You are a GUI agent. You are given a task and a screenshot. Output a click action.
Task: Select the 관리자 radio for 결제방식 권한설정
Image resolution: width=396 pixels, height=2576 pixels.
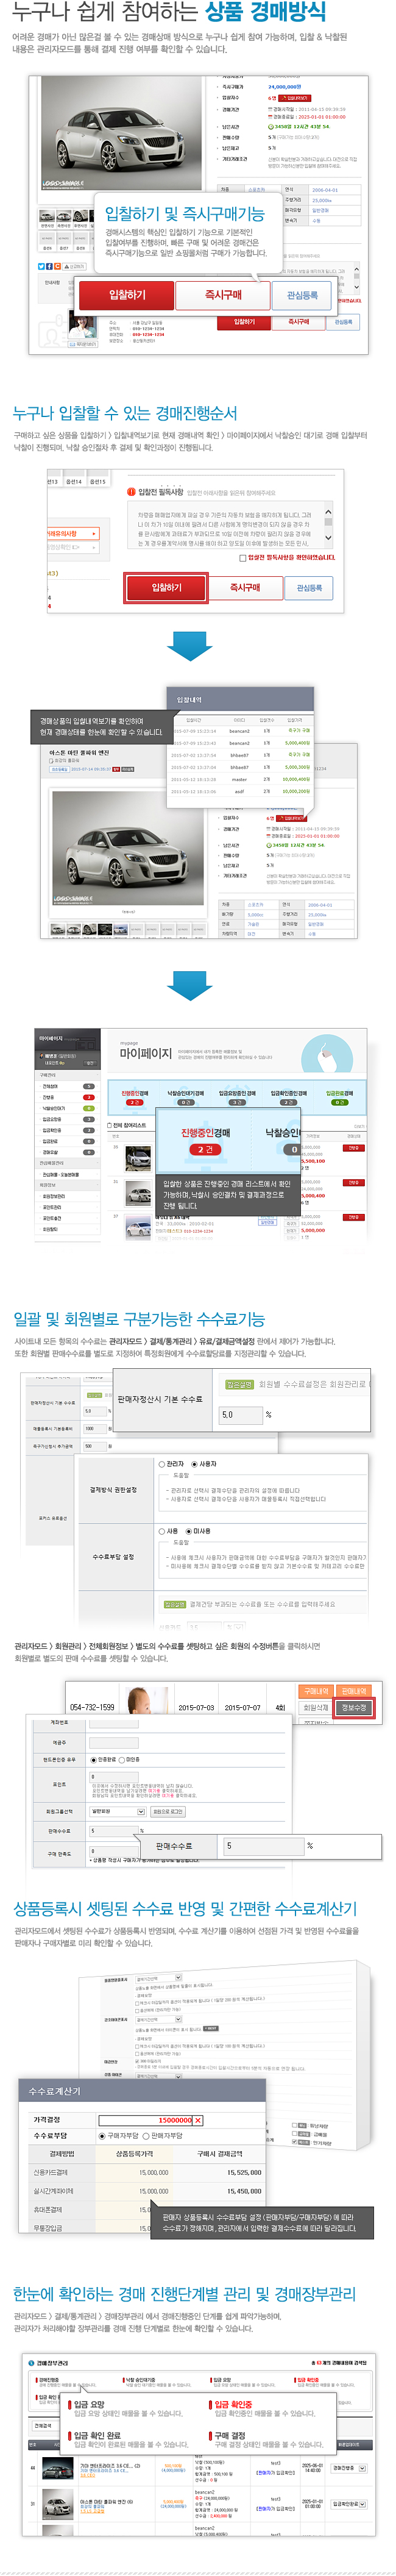tap(162, 1464)
